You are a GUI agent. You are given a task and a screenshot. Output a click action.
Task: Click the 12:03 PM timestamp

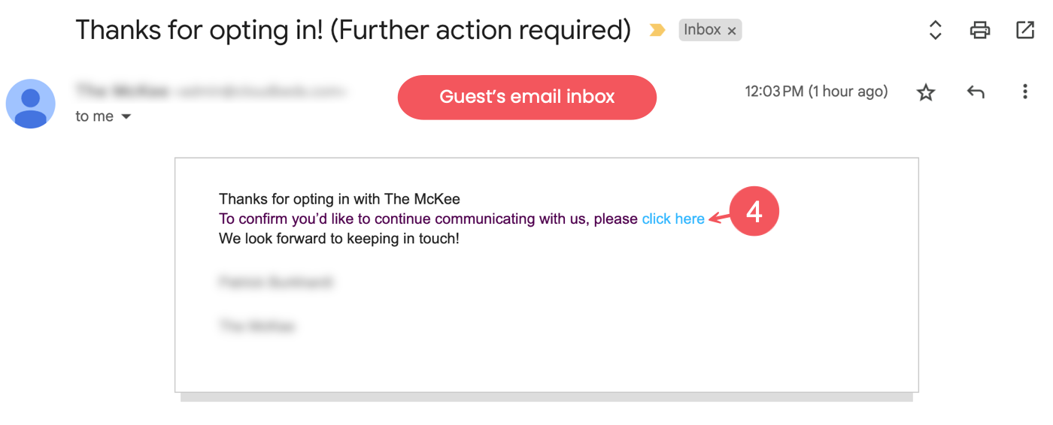point(816,92)
